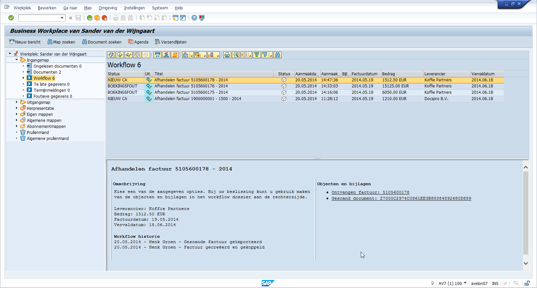Click the Save floppy disk icon
537x288 pixels.
78,18
